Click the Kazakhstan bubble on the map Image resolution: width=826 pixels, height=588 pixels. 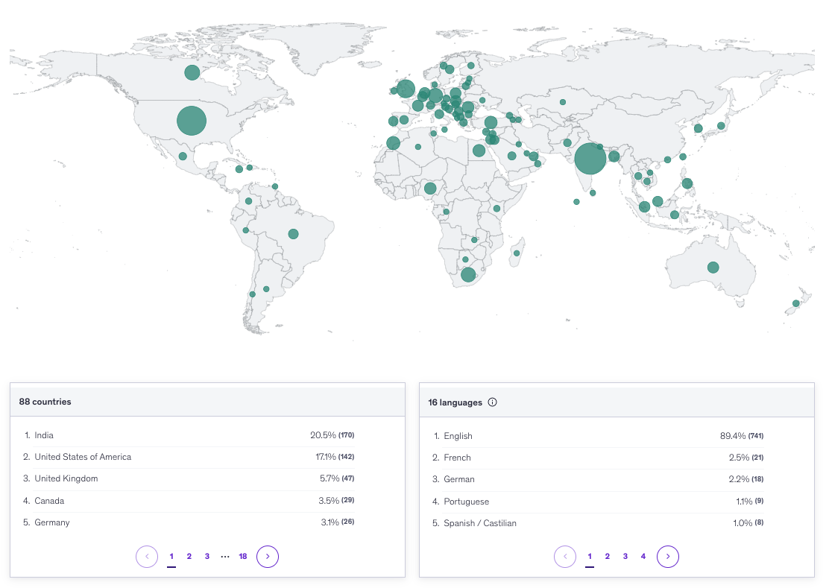click(x=563, y=102)
